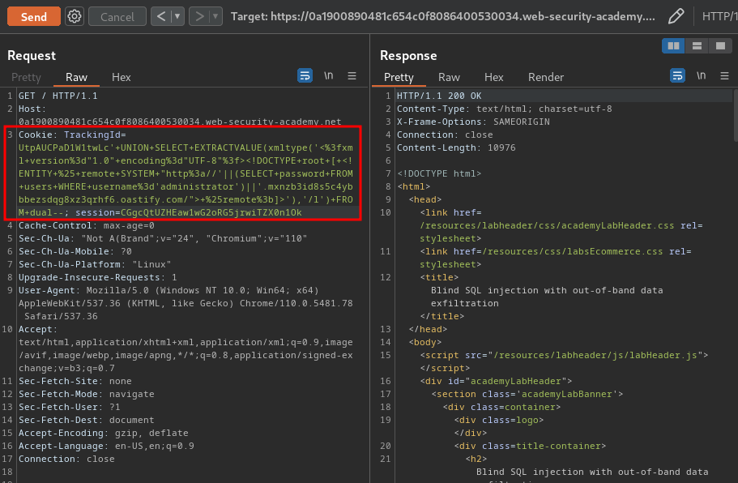This screenshot has width=738, height=483.
Task: Click the Response pane vertical scrollbar
Action: coord(736,115)
